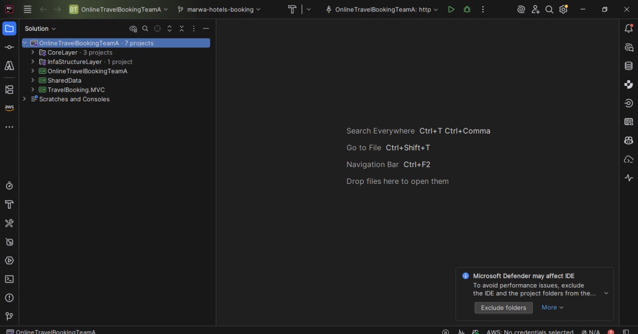
Task: Expand all nodes in the Solution view
Action: [x=169, y=28]
